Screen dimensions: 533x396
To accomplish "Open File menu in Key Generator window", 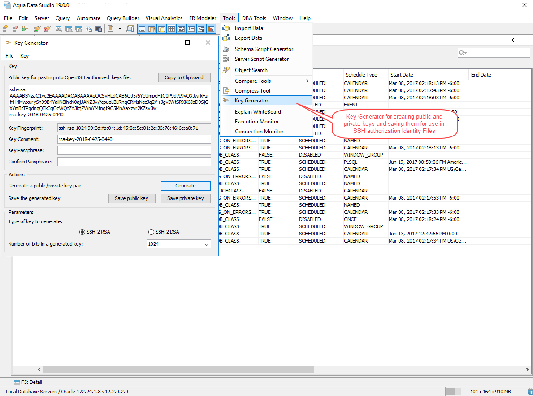I will point(9,56).
